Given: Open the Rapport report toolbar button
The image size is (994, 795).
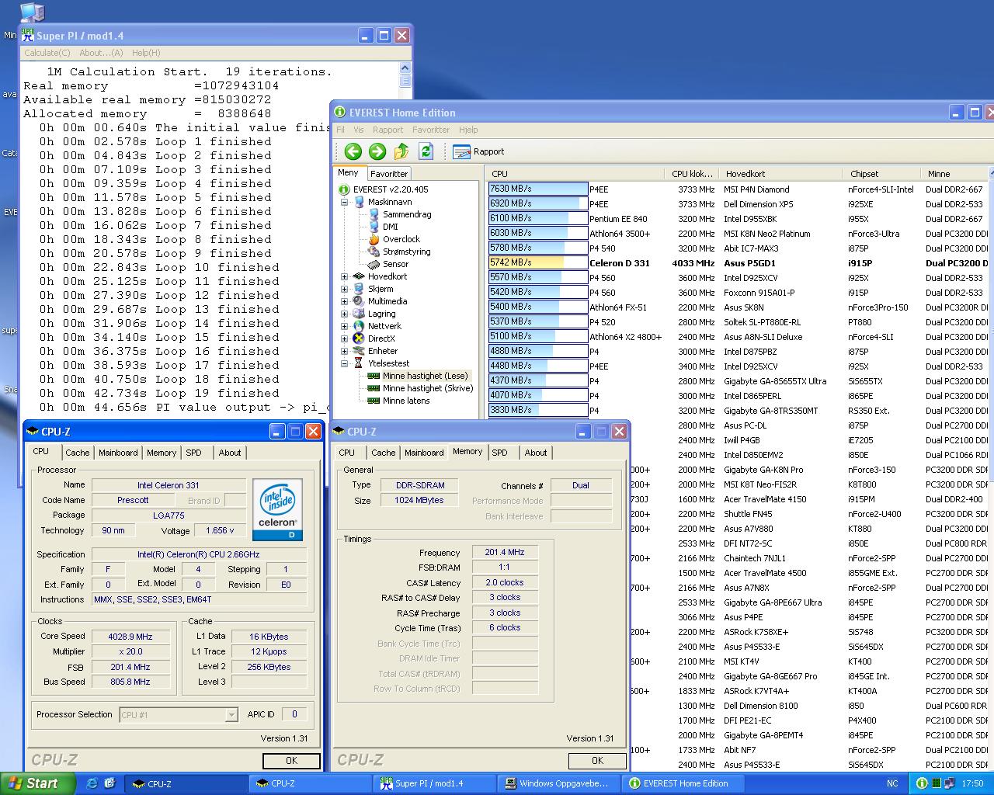Looking at the screenshot, I should click(478, 151).
